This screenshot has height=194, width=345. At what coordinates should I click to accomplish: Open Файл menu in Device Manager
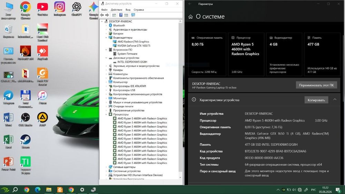104,10
